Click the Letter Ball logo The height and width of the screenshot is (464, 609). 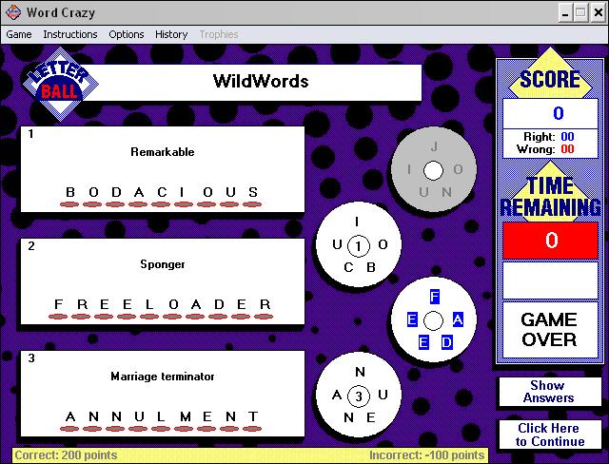[x=61, y=84]
